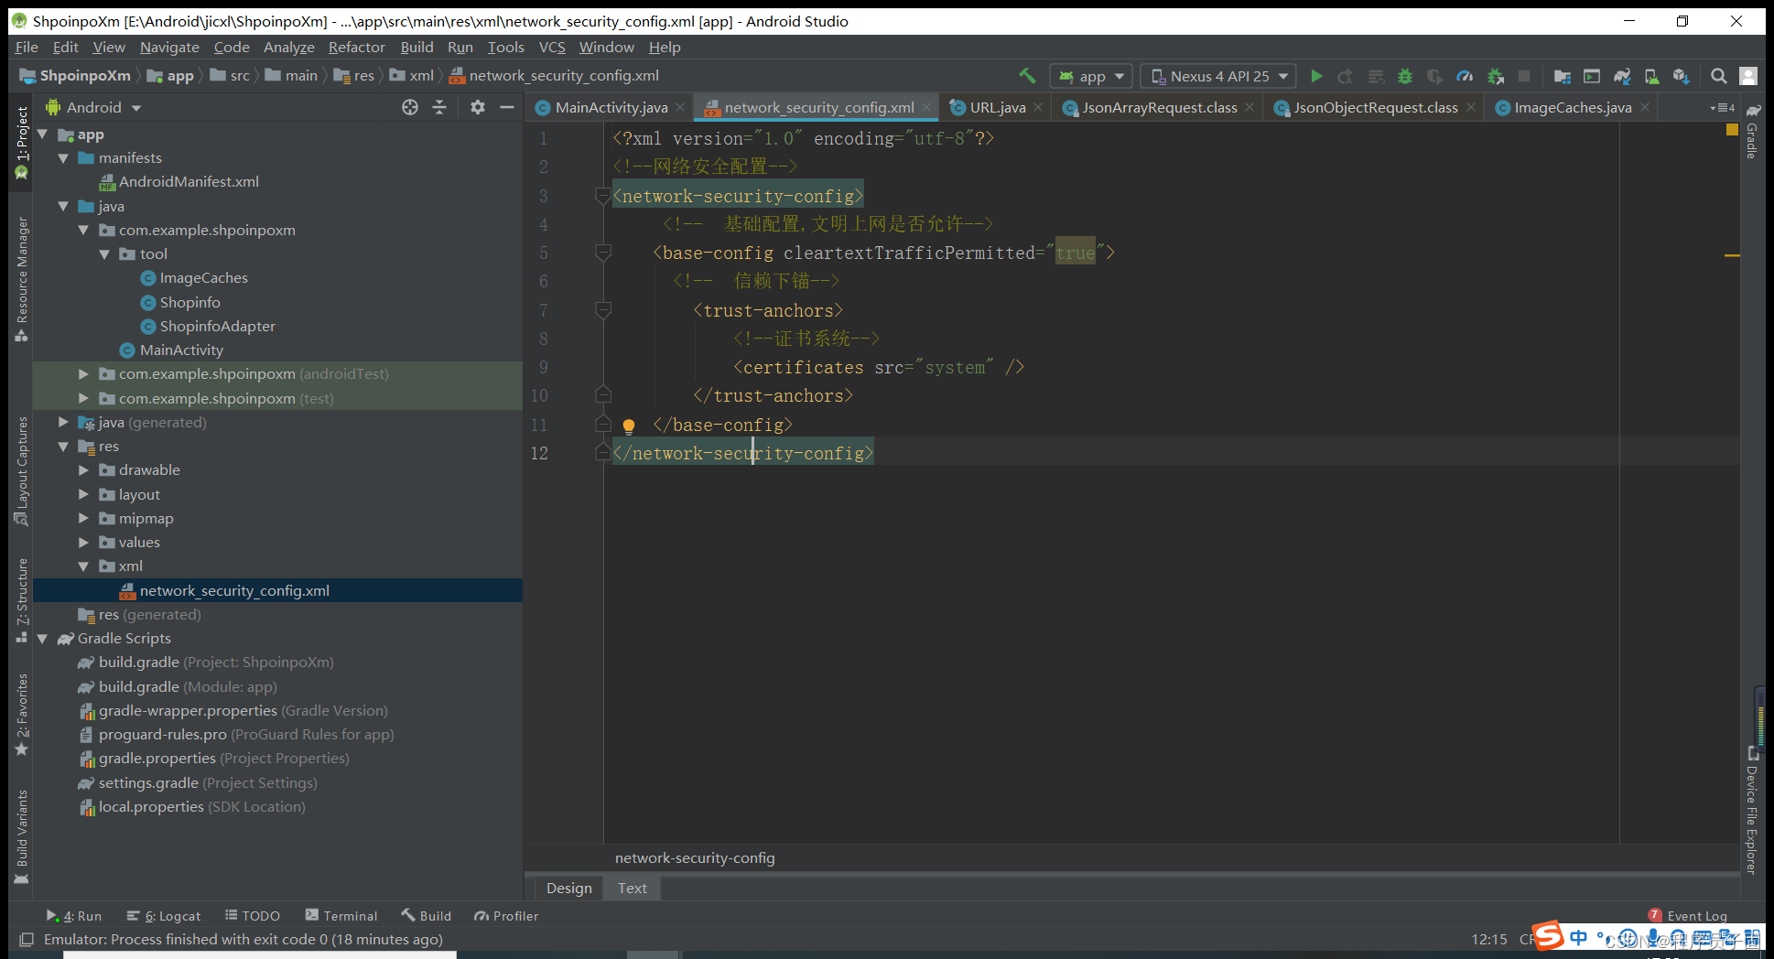Open the Nexus 4 API 25 device dropdown
Image resolution: width=1774 pixels, height=959 pixels.
(x=1218, y=76)
